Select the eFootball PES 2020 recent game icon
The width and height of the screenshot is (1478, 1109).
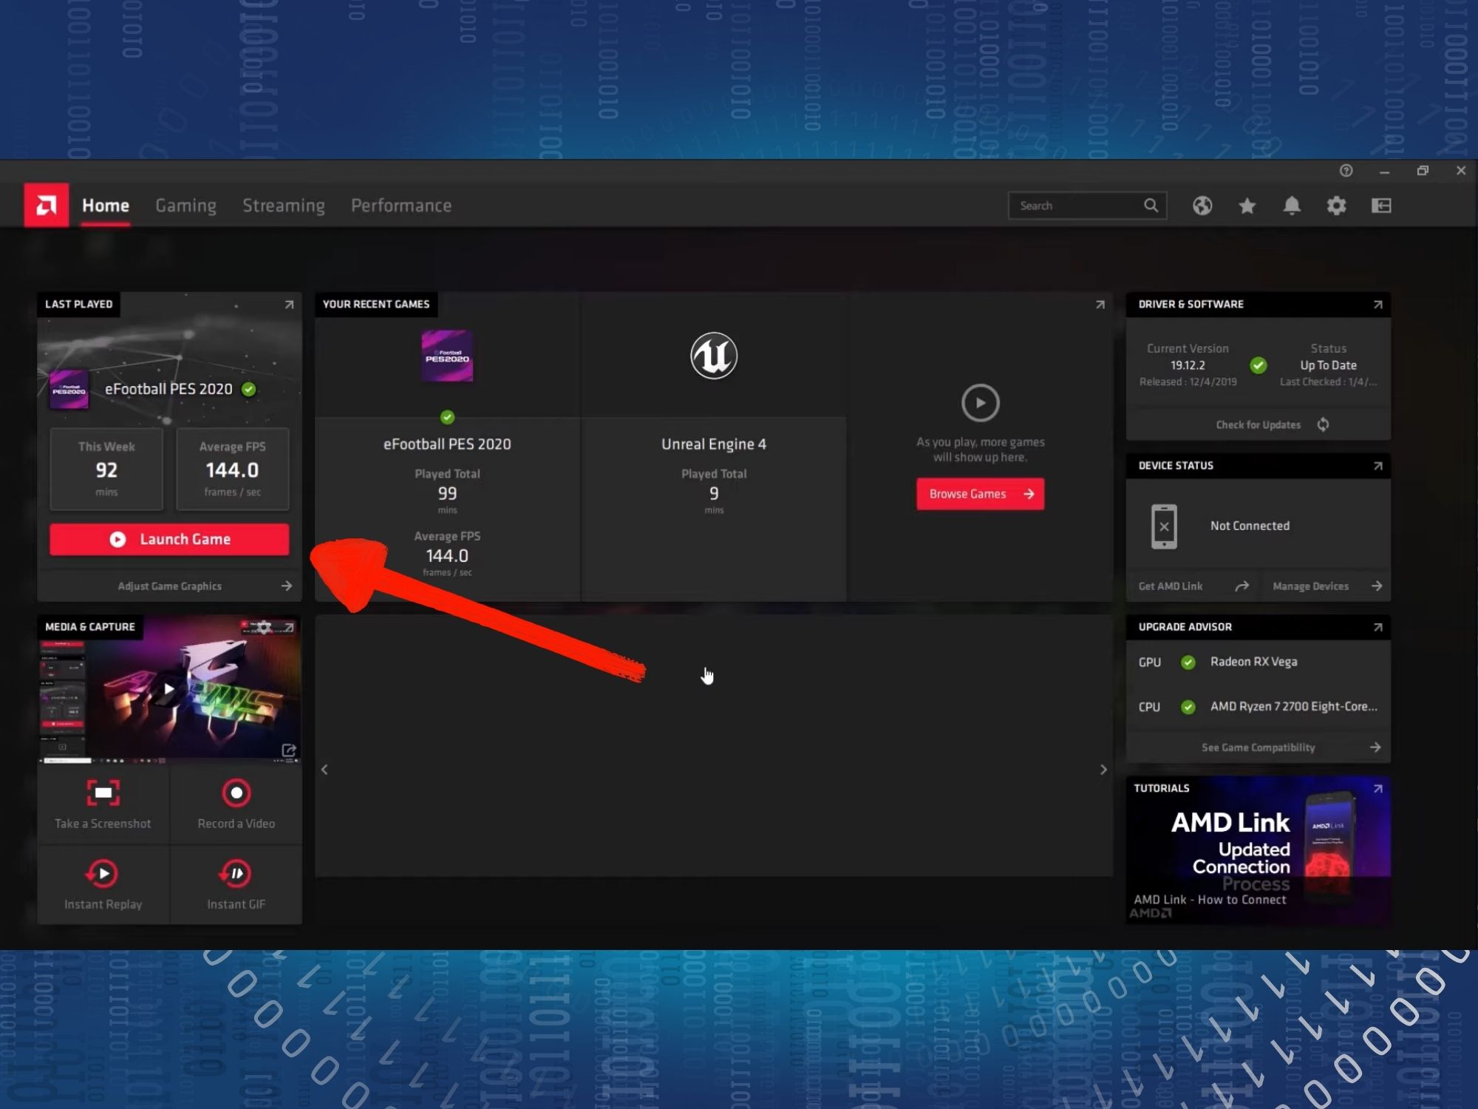point(447,356)
